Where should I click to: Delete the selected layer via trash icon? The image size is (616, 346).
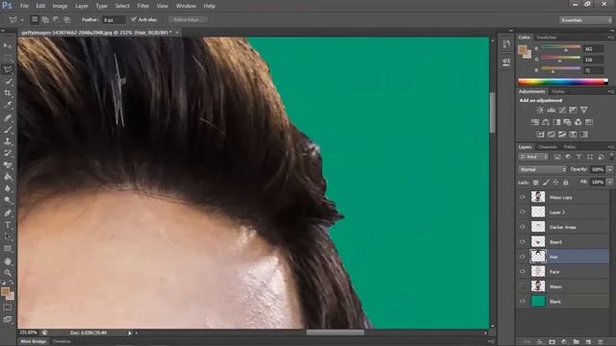600,342
